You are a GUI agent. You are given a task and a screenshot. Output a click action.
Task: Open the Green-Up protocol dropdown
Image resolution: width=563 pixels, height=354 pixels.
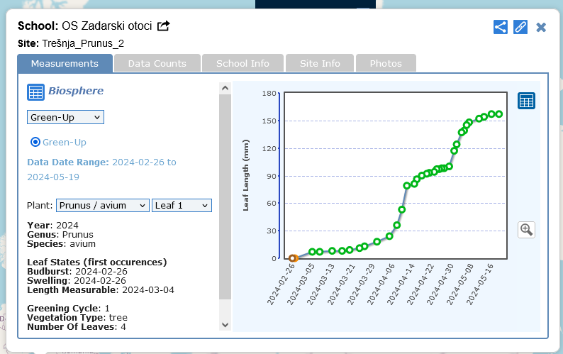(x=65, y=117)
